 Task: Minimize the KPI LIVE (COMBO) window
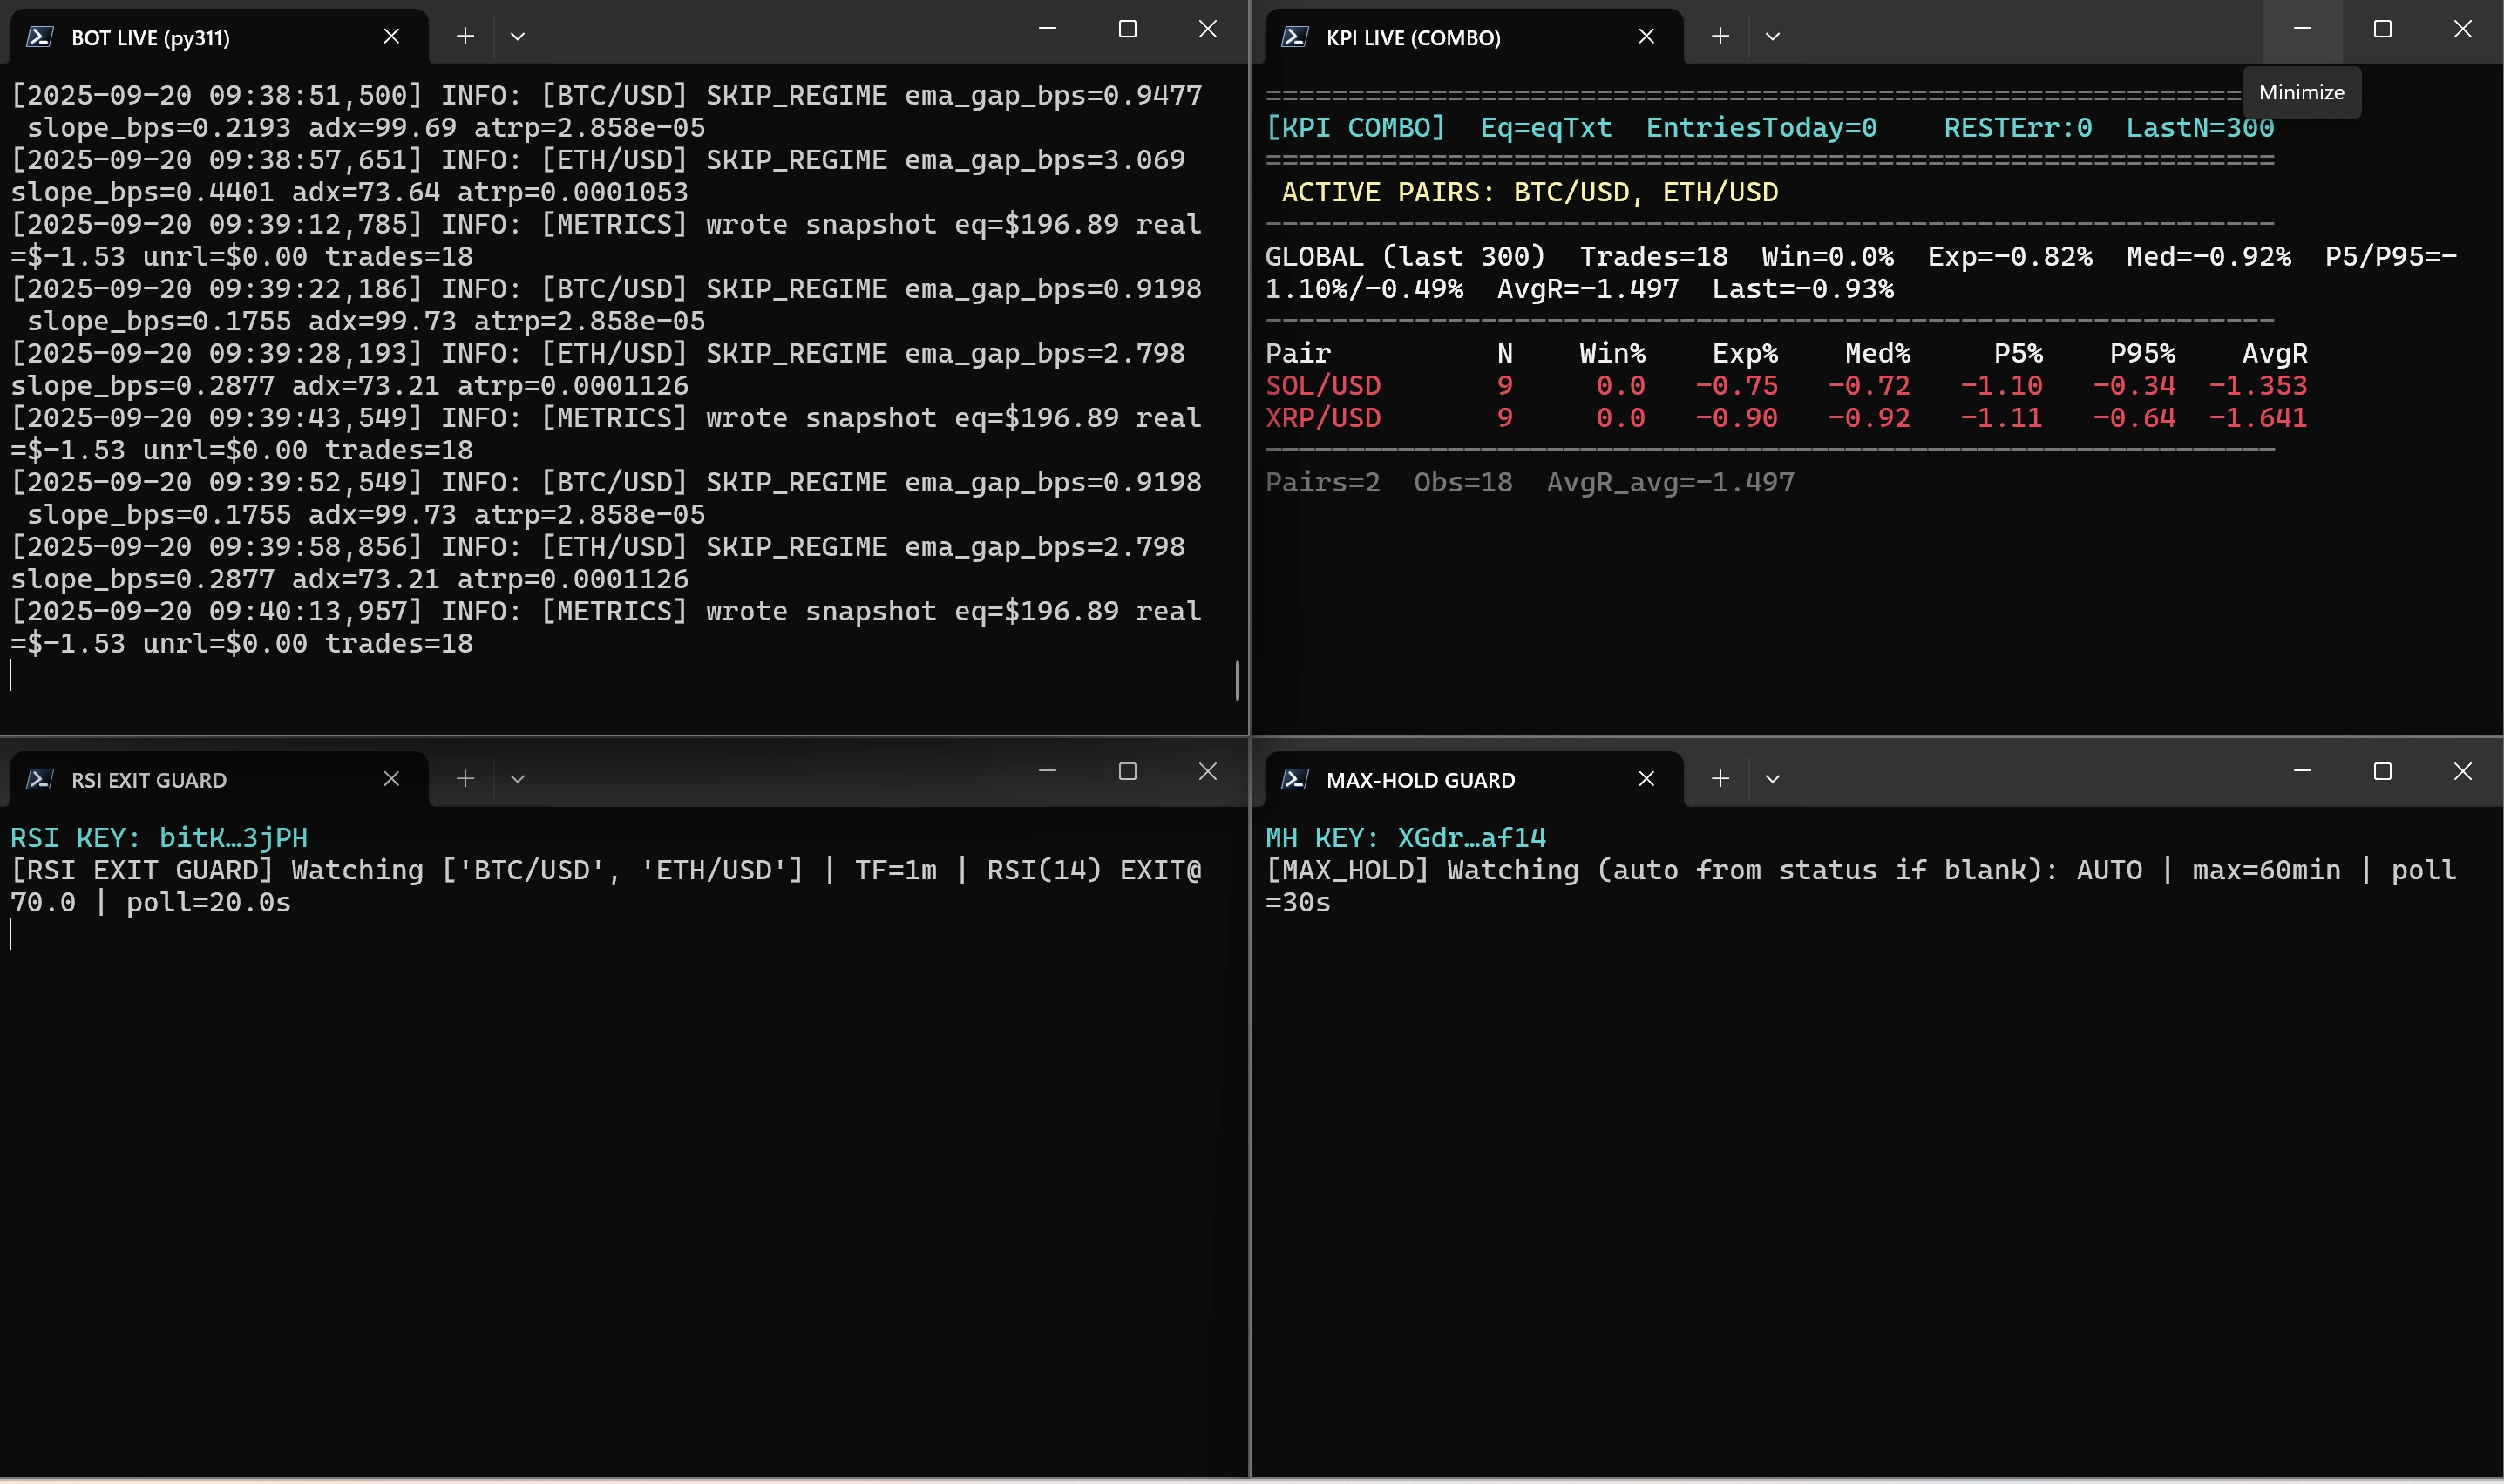(2302, 30)
